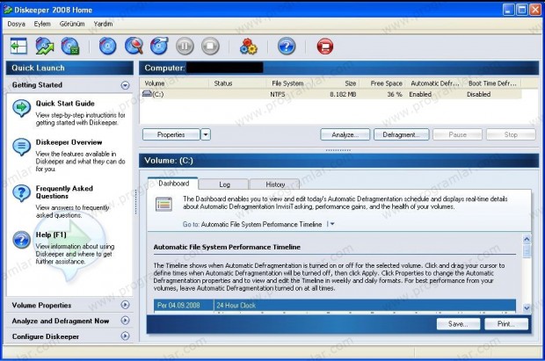Click the blue disc toolbar icon
This screenshot has height=361, width=545.
[x=108, y=47]
